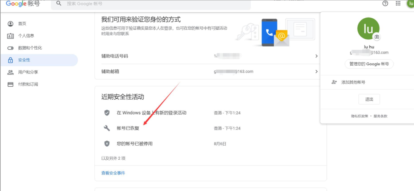Click the 近期安全性活动 heading
Image resolution: width=414 pixels, height=191 pixels.
tap(123, 97)
